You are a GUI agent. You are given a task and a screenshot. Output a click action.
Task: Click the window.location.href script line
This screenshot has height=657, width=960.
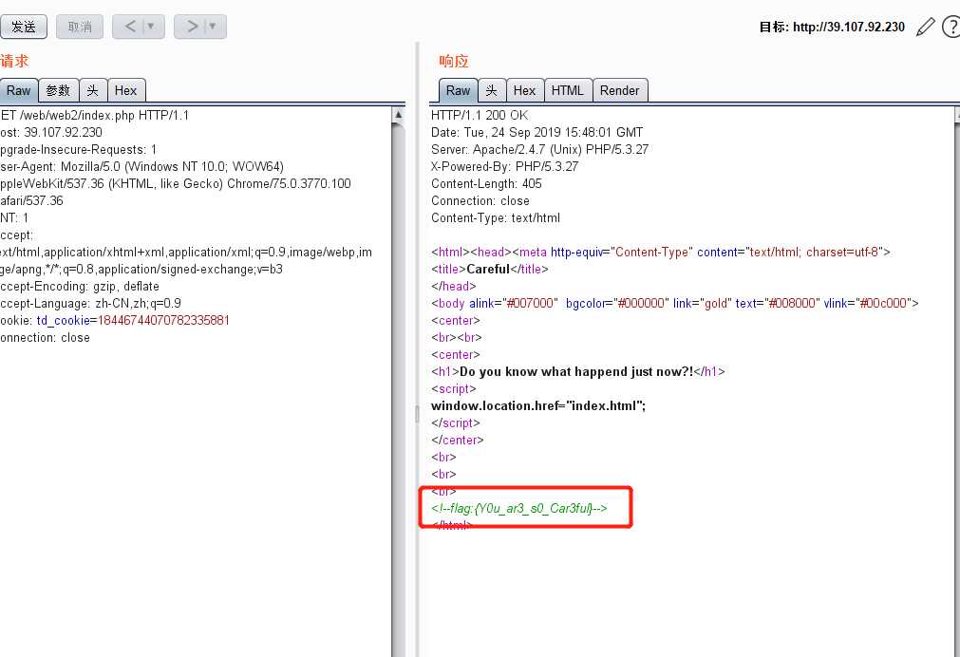tap(538, 406)
